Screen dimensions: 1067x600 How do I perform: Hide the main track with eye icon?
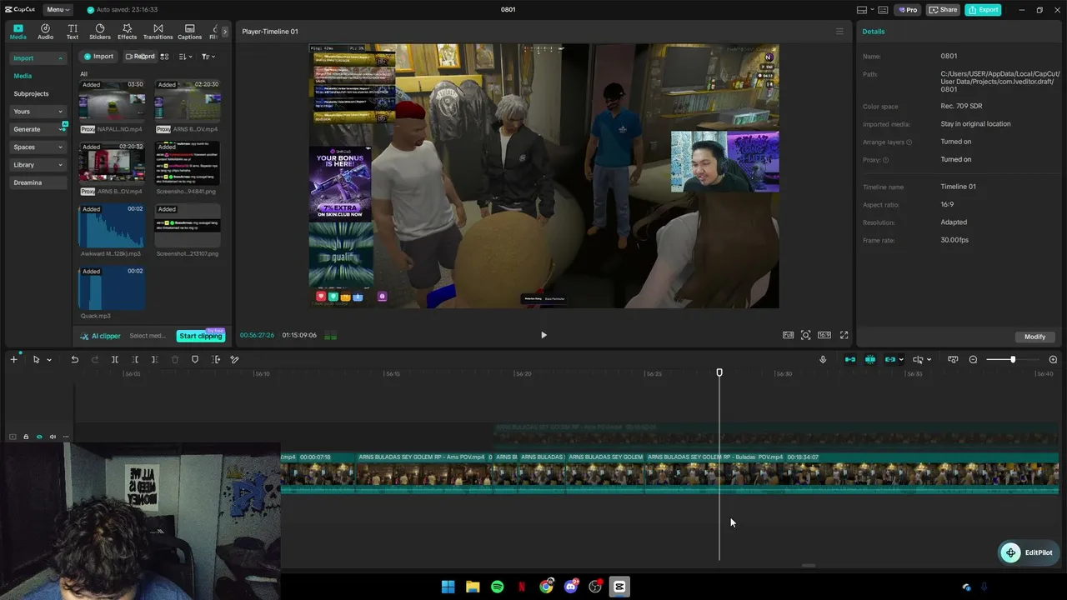click(39, 437)
